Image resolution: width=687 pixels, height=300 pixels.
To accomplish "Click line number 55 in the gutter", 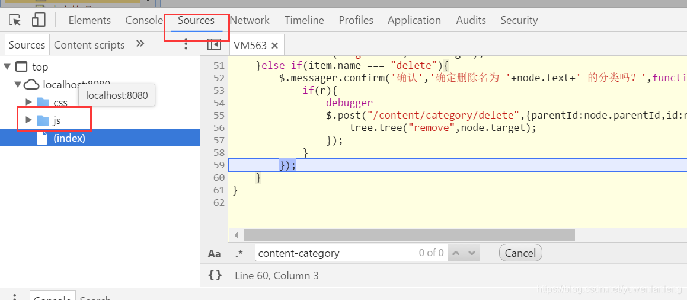I will pyautogui.click(x=219, y=115).
